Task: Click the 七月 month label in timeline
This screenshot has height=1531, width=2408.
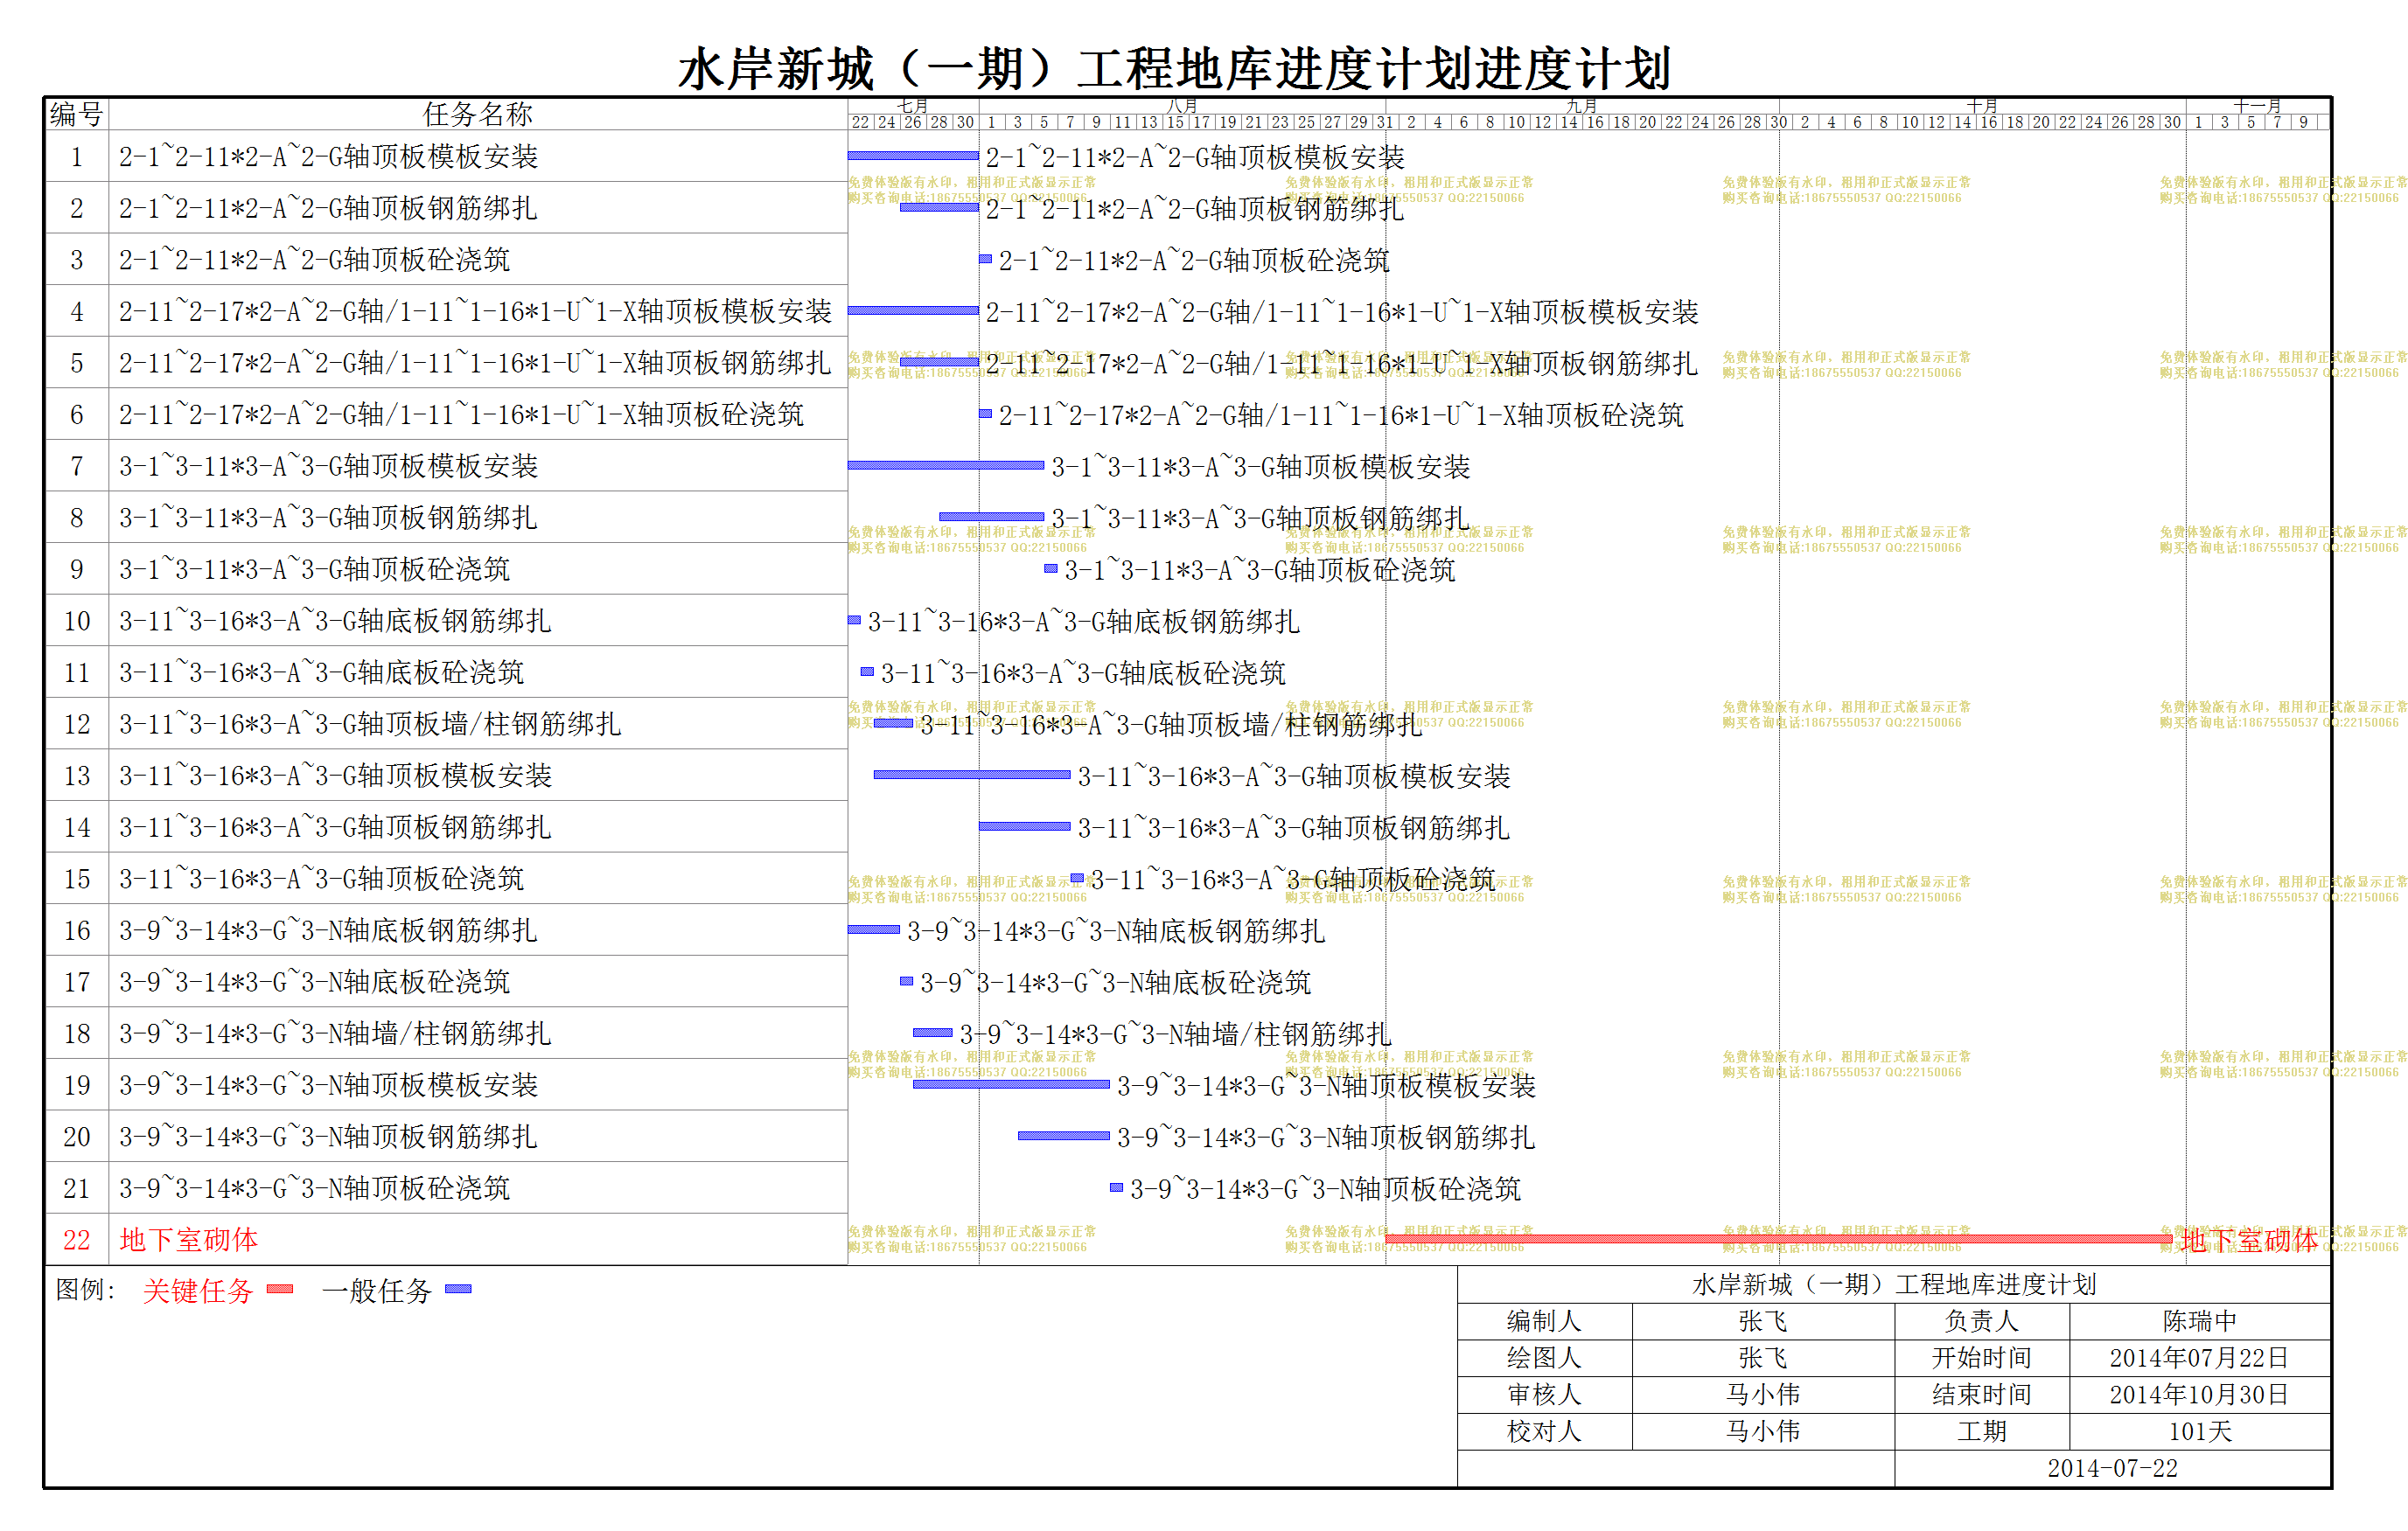Action: tap(912, 105)
